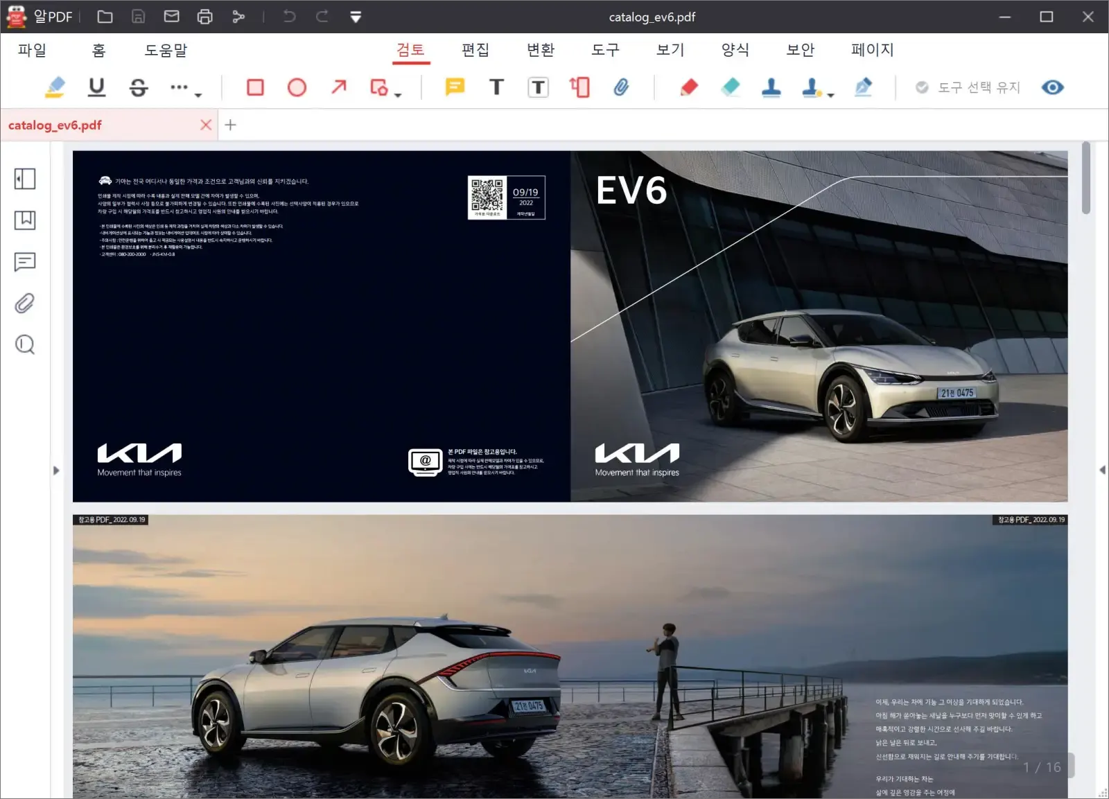Open the comments panel

[25, 262]
